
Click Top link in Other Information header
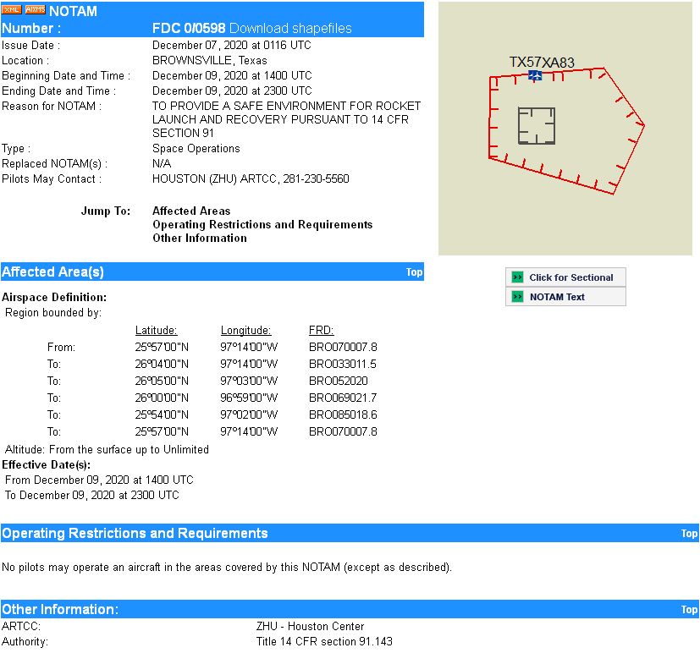689,610
